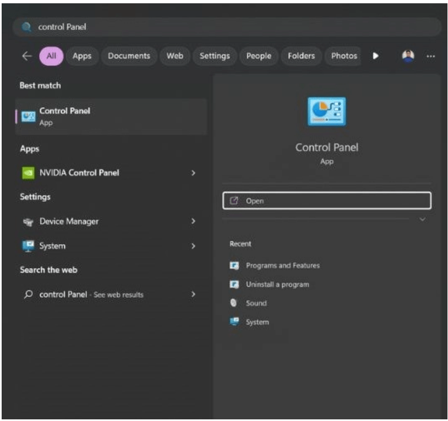Switch to the Documents filter tab
The height and width of the screenshot is (421, 448).
point(129,56)
